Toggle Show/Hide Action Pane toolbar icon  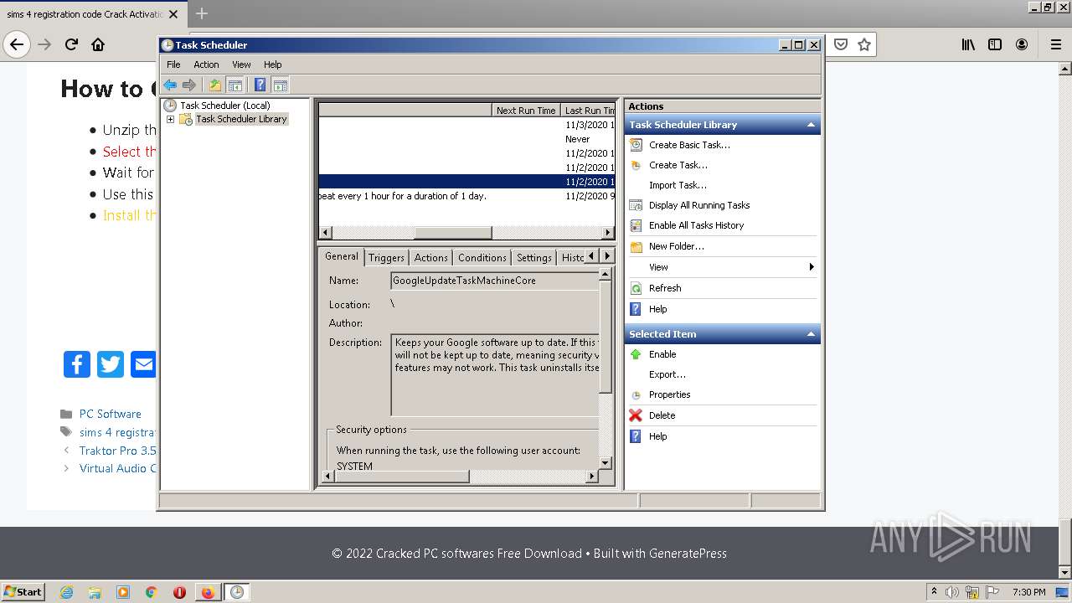tap(281, 85)
